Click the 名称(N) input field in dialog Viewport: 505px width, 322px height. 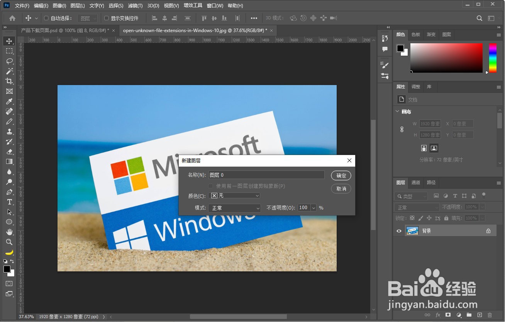[266, 175]
